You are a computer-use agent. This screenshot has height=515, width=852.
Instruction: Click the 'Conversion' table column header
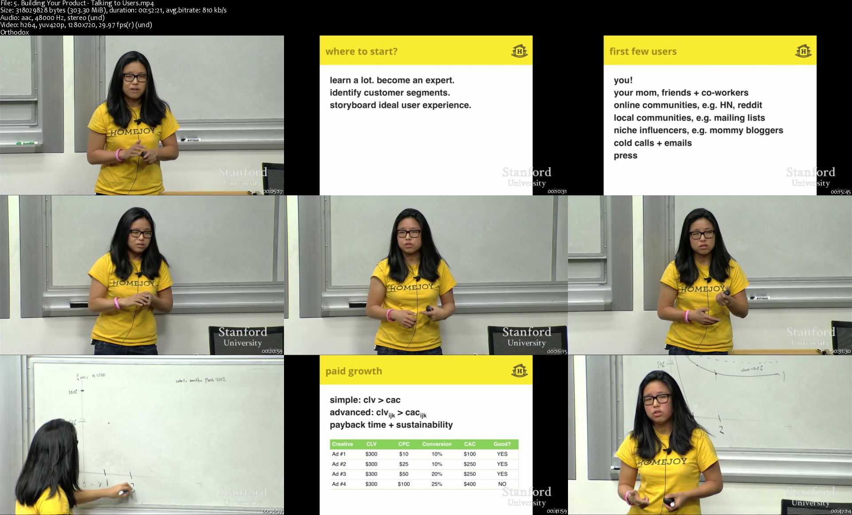[x=437, y=444]
